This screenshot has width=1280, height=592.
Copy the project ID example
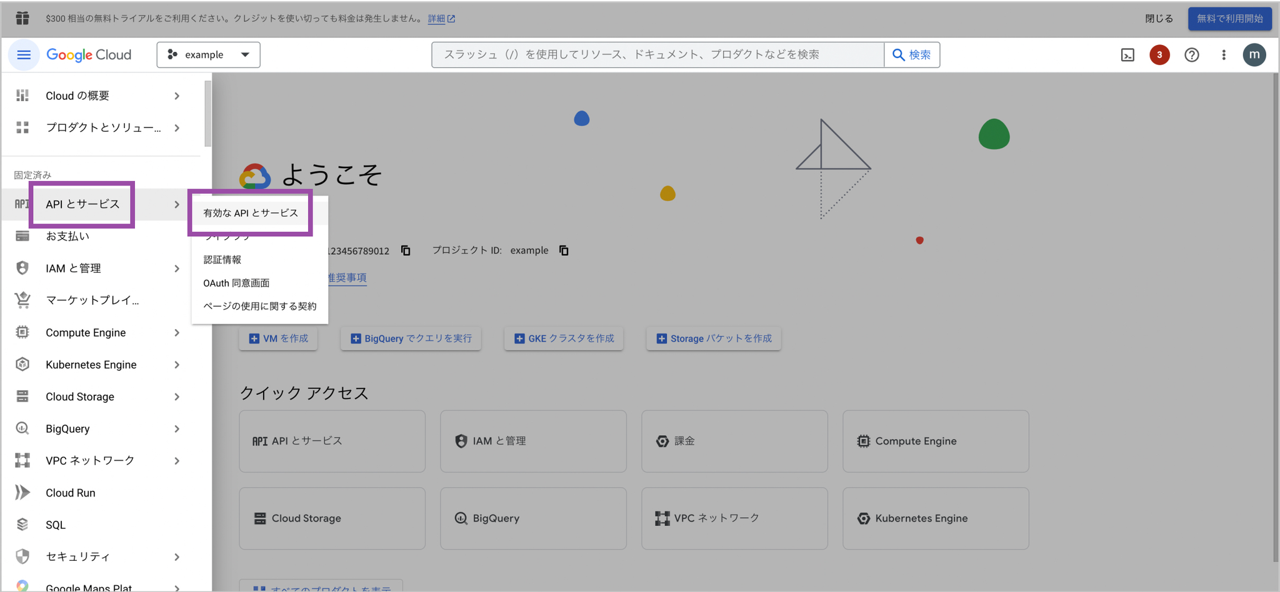564,250
